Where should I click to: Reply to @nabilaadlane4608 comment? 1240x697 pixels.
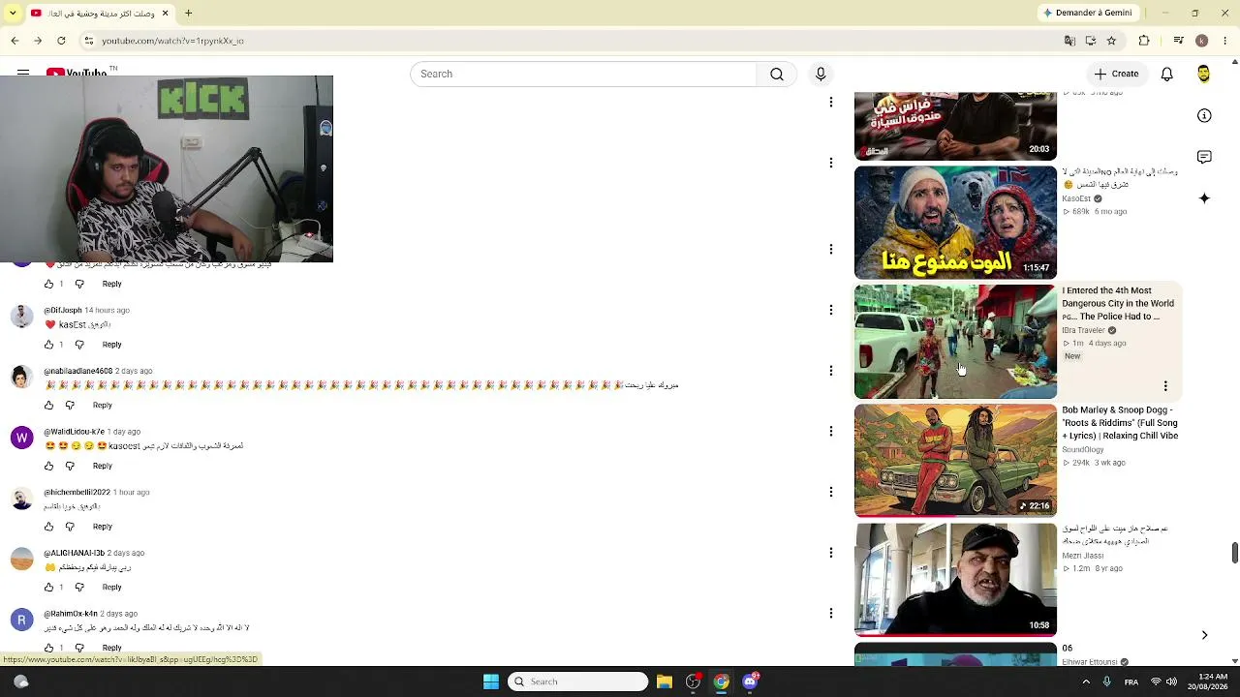(102, 406)
